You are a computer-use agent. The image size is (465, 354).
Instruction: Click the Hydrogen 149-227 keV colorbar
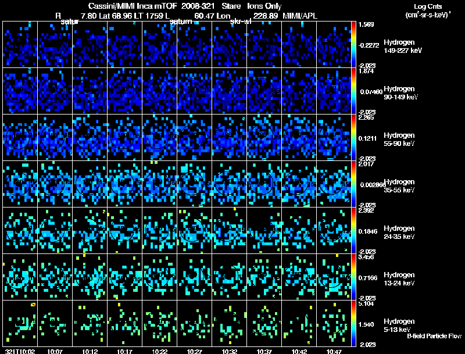[353, 45]
